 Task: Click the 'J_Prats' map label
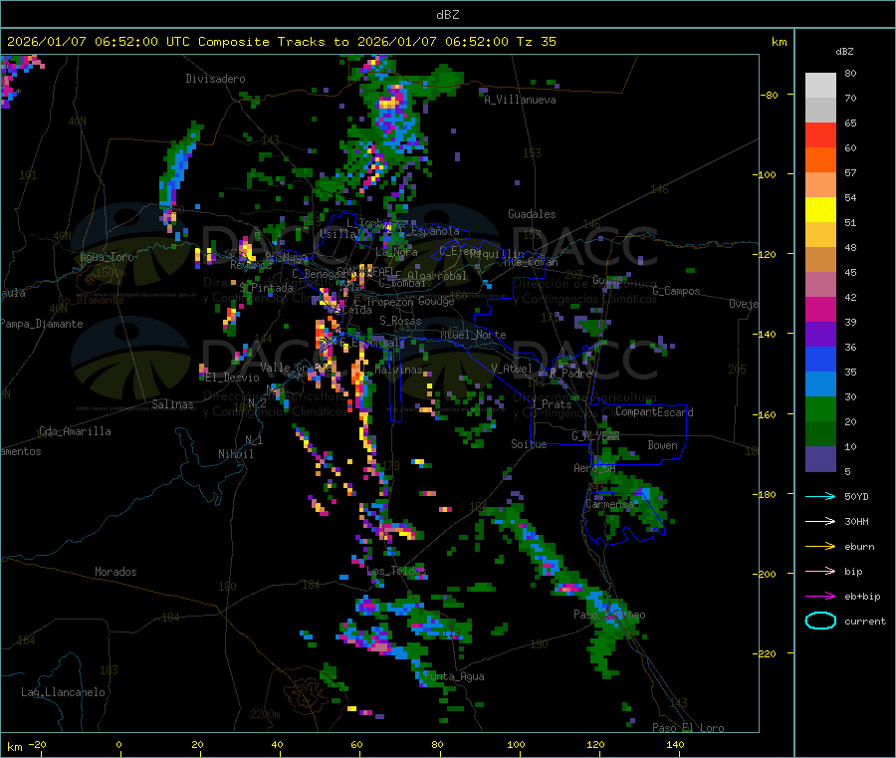coord(551,404)
